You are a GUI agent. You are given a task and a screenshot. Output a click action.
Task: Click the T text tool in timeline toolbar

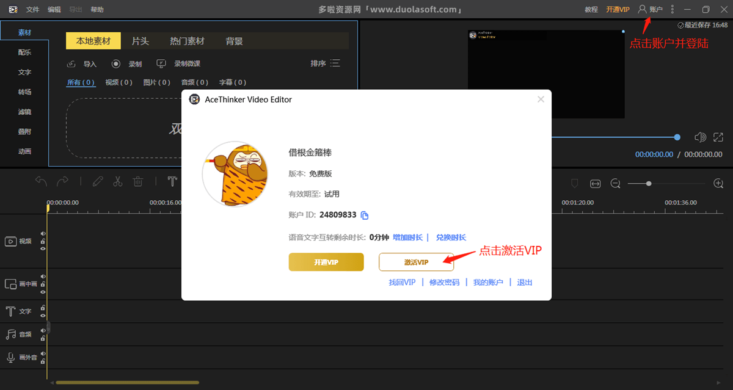[x=172, y=181]
